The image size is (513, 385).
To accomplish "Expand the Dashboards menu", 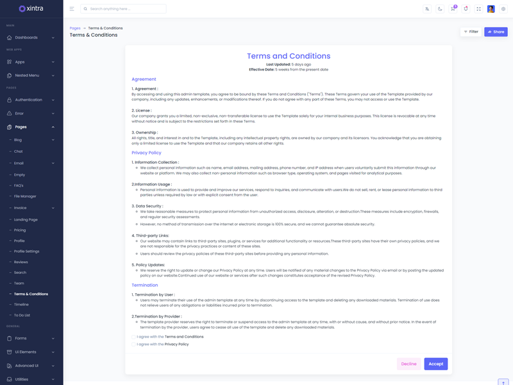I will [31, 38].
